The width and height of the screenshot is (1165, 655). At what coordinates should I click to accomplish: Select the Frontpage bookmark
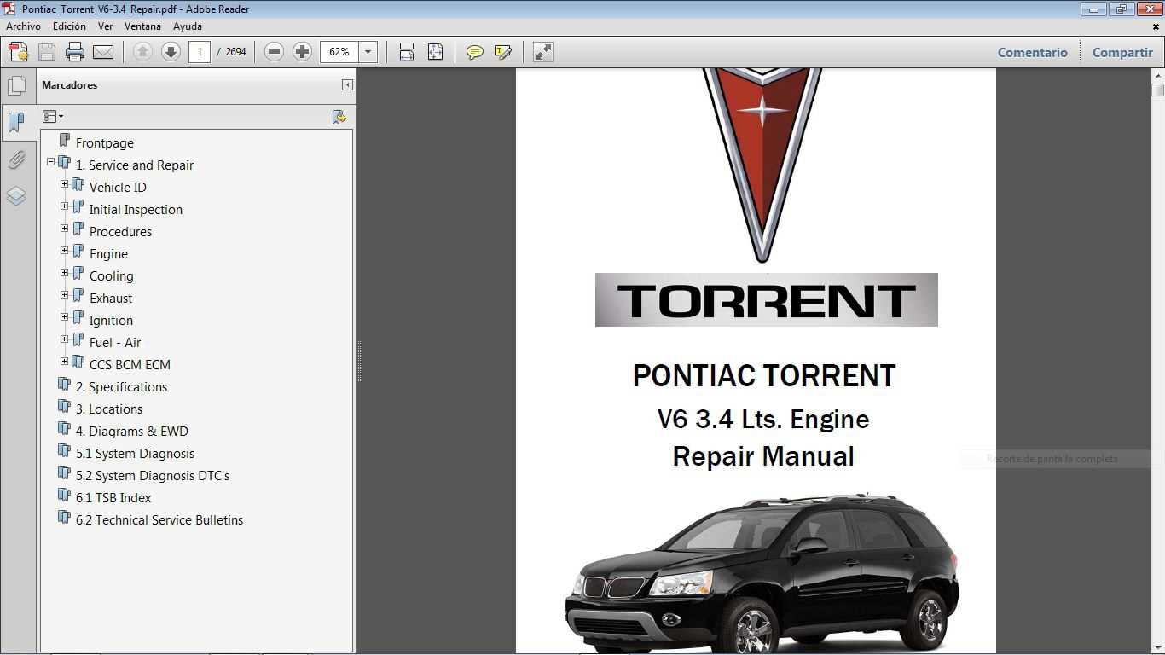point(105,143)
